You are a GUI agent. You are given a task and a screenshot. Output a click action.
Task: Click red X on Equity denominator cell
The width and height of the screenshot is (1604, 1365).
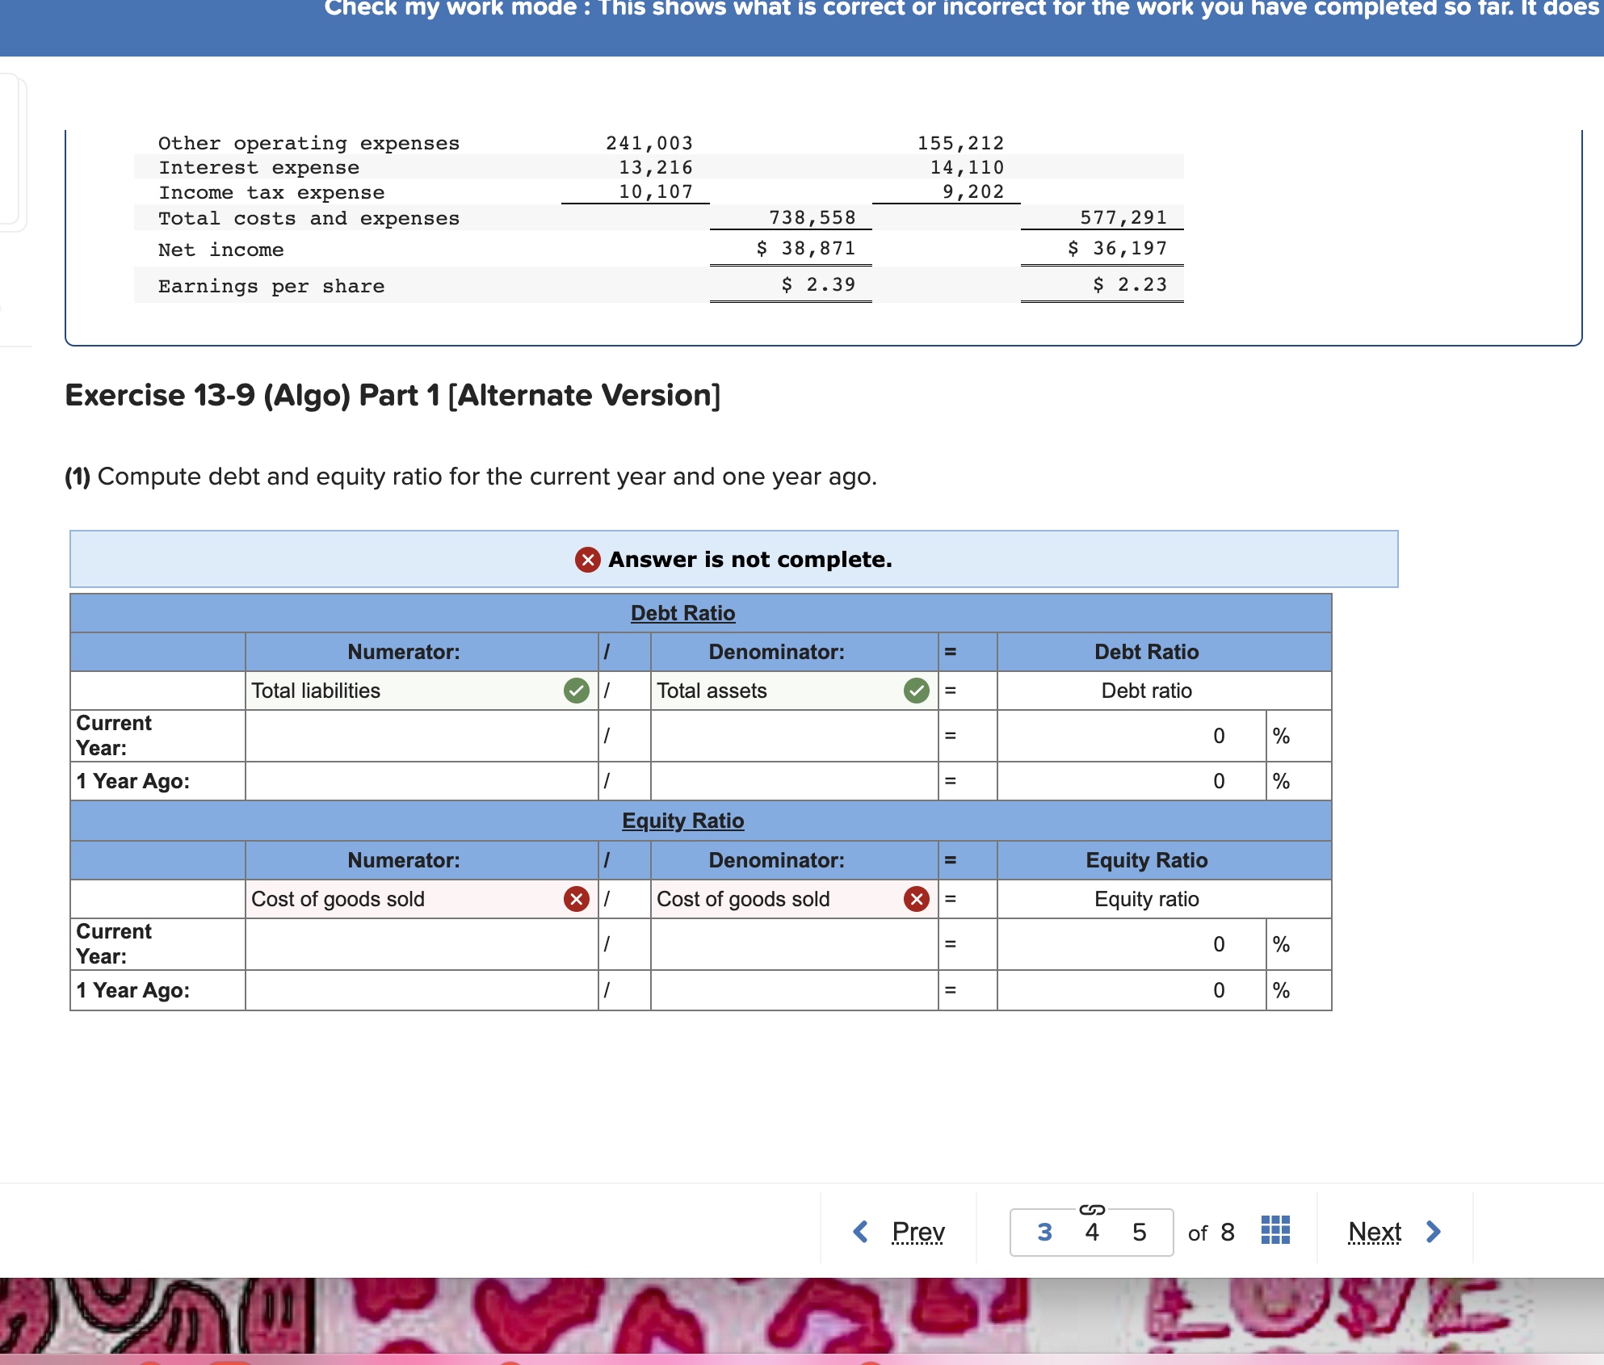[x=917, y=899]
